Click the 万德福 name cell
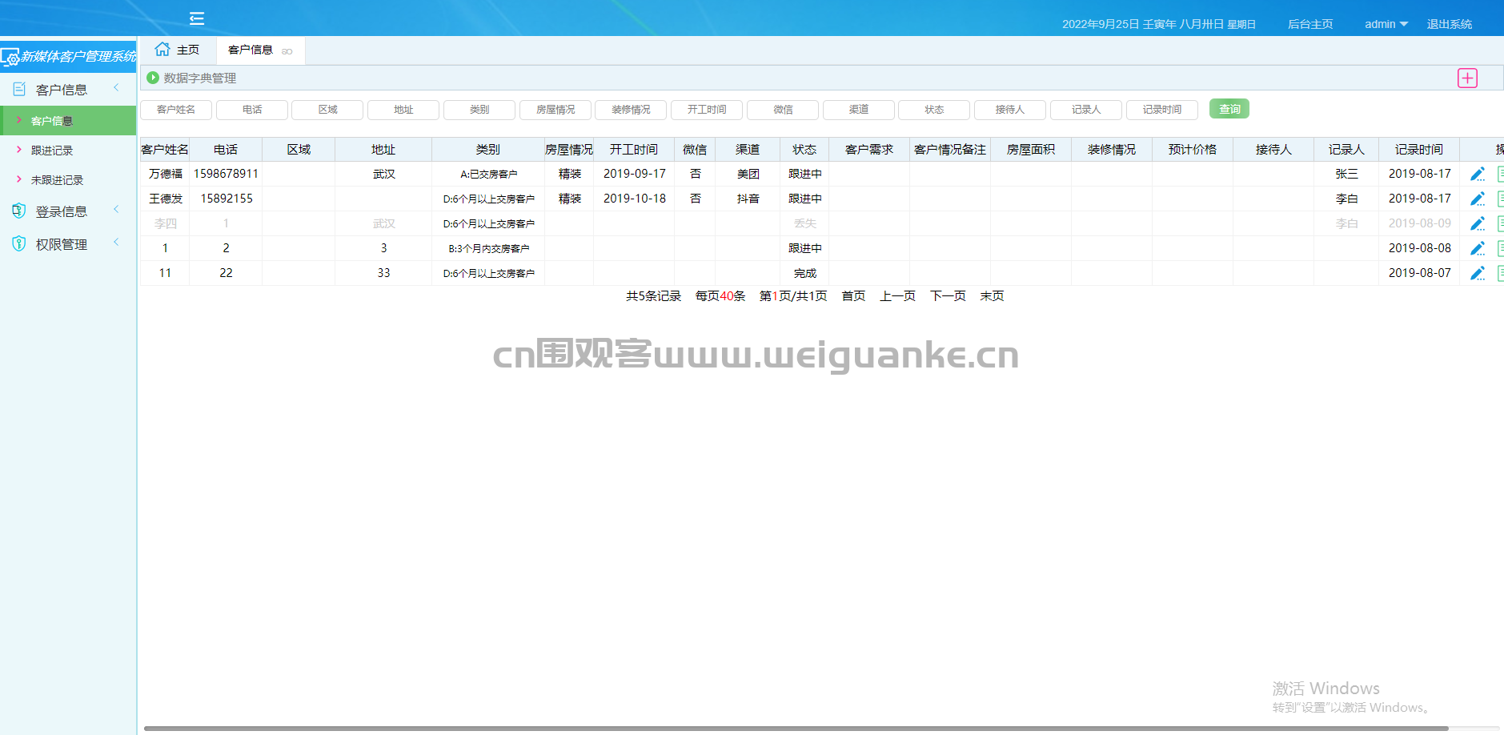Screen dimensions: 1504x735 (165, 174)
